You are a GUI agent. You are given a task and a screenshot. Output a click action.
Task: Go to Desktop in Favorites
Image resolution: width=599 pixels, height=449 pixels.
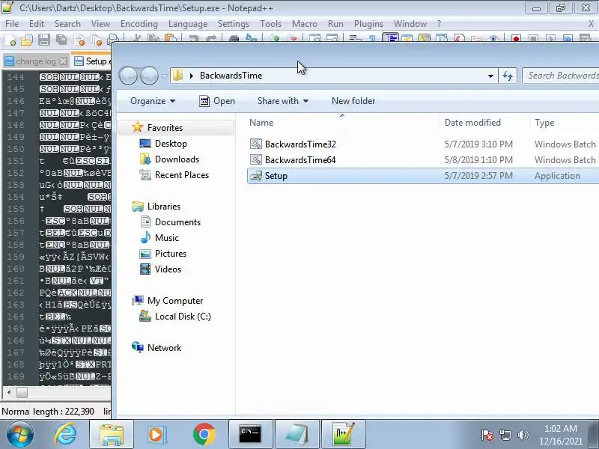coord(171,144)
